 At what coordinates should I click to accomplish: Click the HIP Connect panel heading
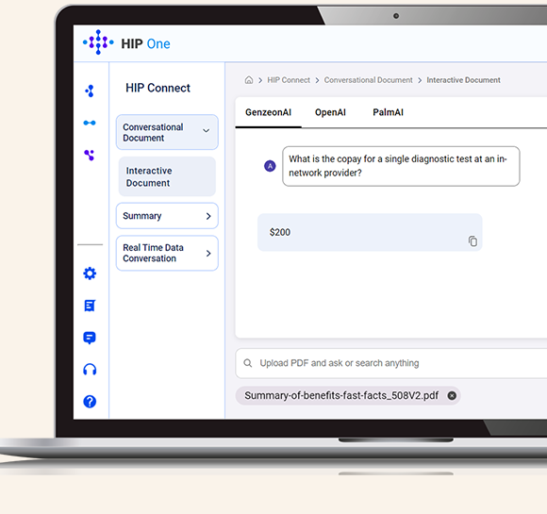[157, 88]
